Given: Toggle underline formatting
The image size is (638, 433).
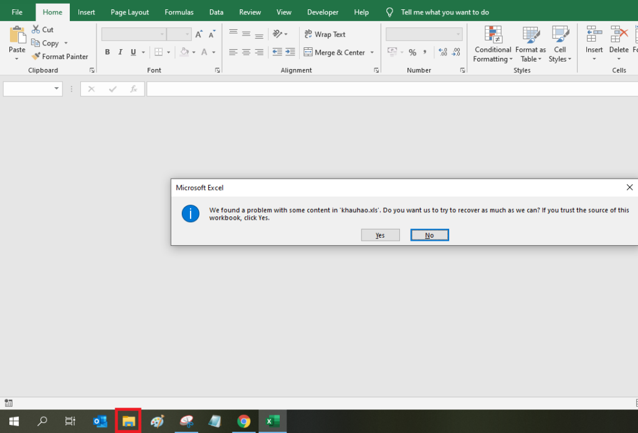Looking at the screenshot, I should (x=132, y=52).
